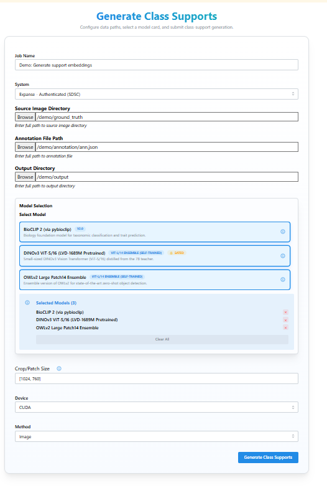This screenshot has height=493, width=327.
Task: Browse for Annotation File Path
Action: [x=25, y=147]
